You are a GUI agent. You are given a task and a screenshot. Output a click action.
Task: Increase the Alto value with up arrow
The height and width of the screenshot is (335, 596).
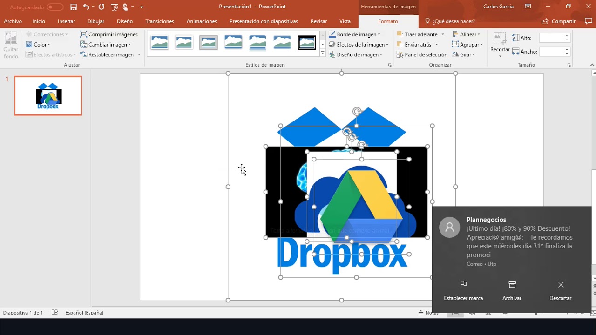click(567, 36)
